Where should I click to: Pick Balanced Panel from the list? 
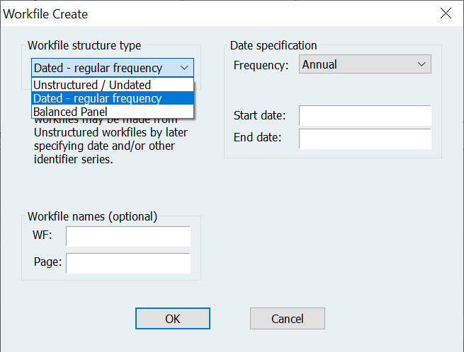point(70,111)
